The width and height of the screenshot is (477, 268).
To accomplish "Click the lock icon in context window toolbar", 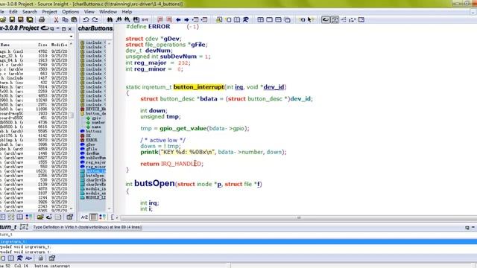I will (40, 258).
